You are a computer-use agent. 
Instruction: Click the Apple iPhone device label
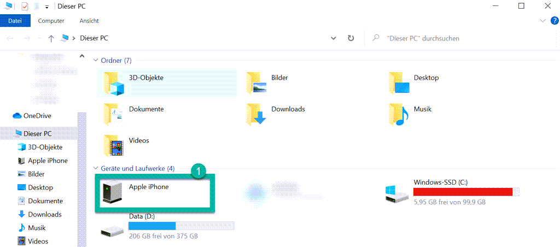pyautogui.click(x=149, y=186)
